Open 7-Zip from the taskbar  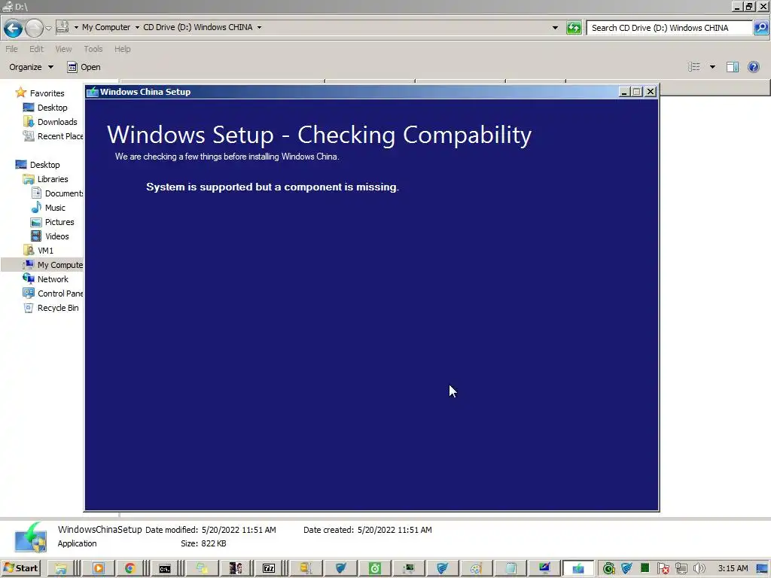pos(269,569)
